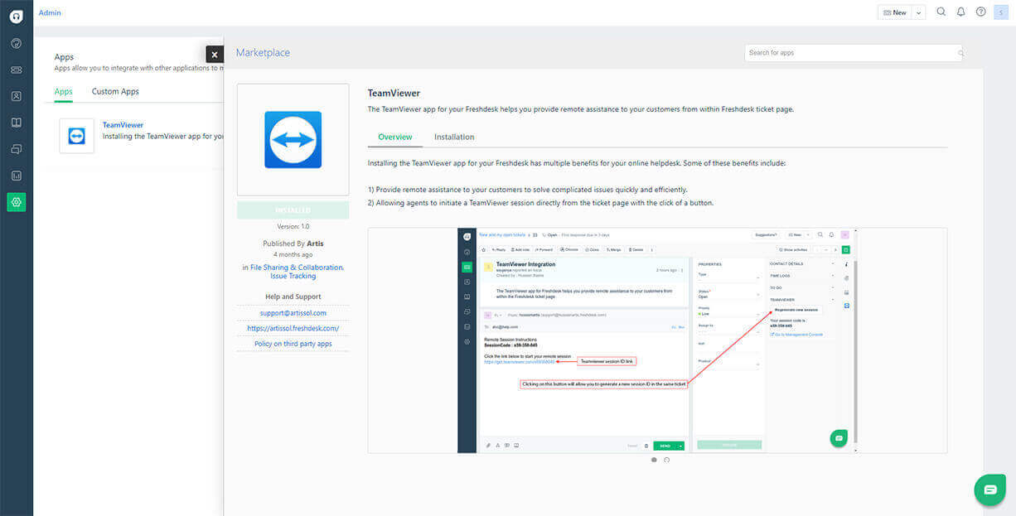Open the Dashboard icon in sidebar

(x=16, y=44)
